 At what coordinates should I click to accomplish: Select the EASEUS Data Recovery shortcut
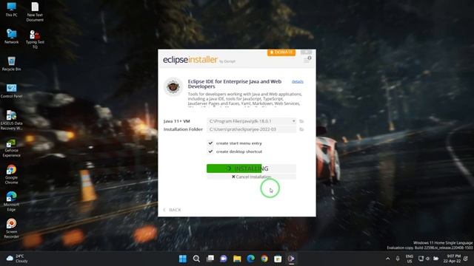[x=12, y=120]
